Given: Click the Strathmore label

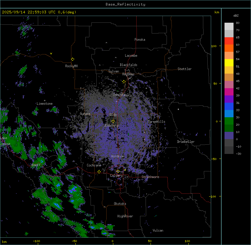Looking at the screenshot, I should click(150, 177).
